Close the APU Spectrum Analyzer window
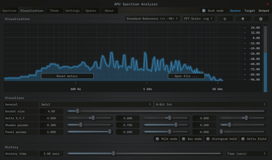This screenshot has height=160, width=272. click(x=267, y=4)
